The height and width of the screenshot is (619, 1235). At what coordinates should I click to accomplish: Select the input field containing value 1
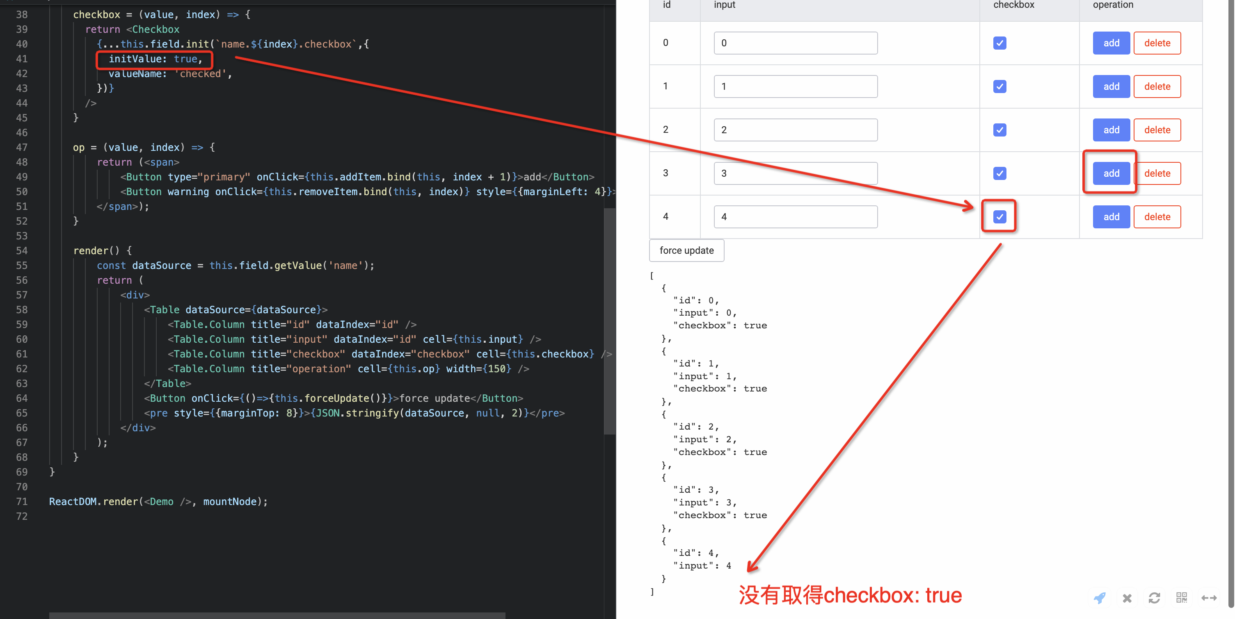[x=795, y=86]
